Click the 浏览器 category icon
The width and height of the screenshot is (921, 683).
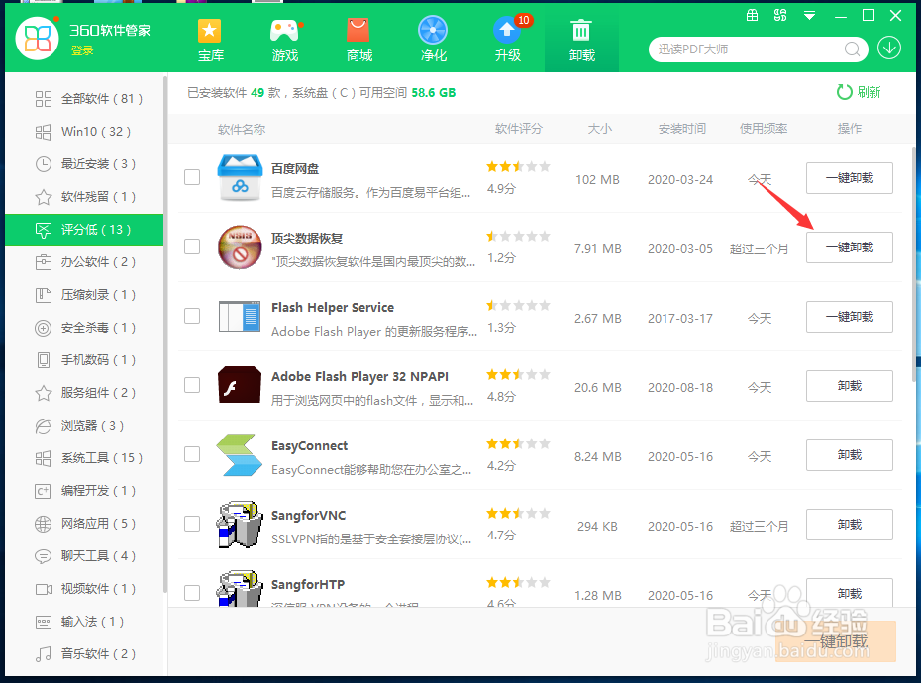click(43, 426)
